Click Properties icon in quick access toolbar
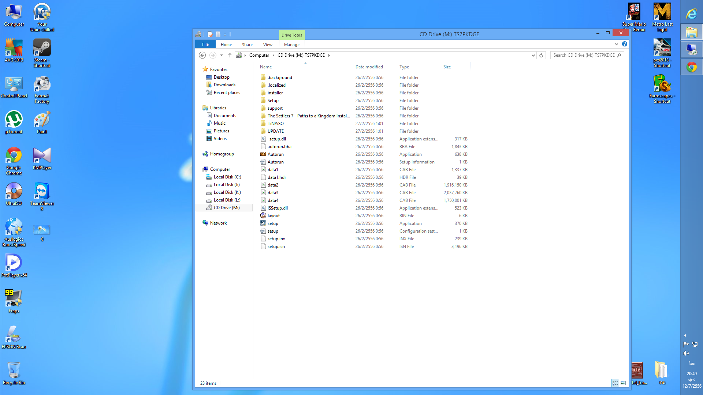This screenshot has height=395, width=703. point(210,34)
